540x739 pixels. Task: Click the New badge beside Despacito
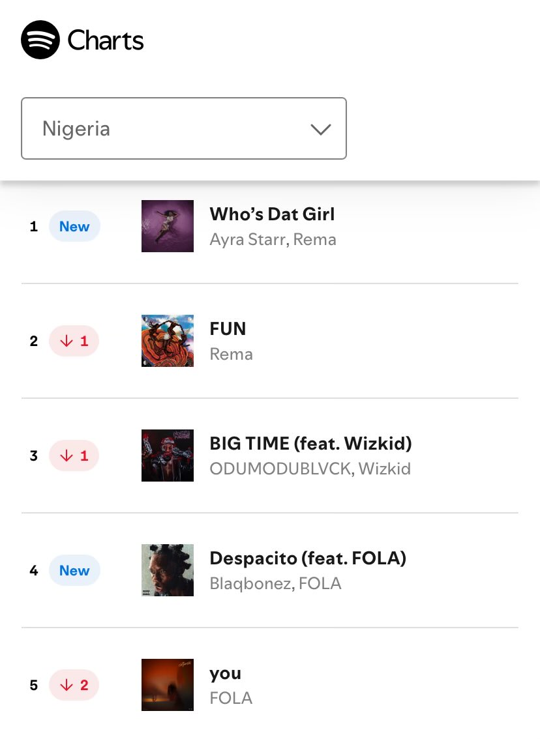(x=74, y=570)
